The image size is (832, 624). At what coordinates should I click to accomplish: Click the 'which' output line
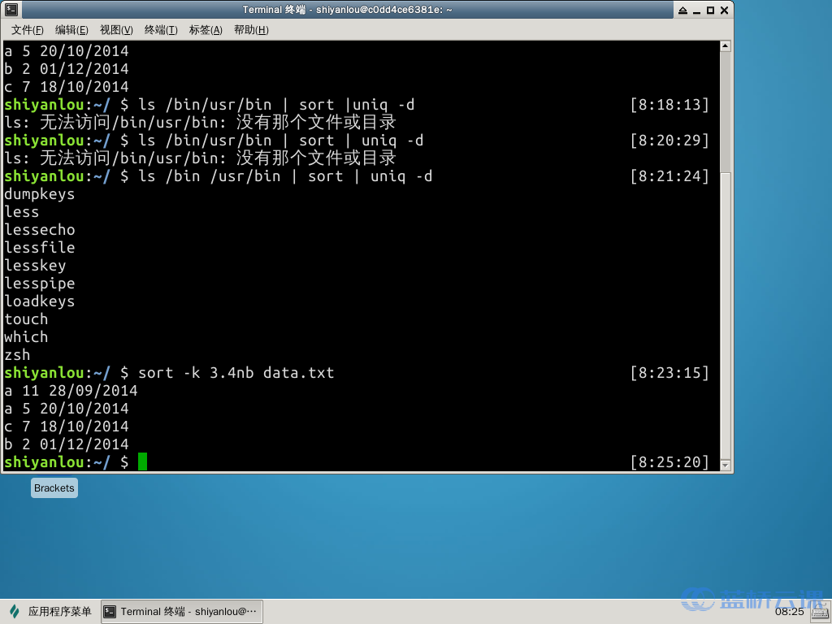(26, 337)
